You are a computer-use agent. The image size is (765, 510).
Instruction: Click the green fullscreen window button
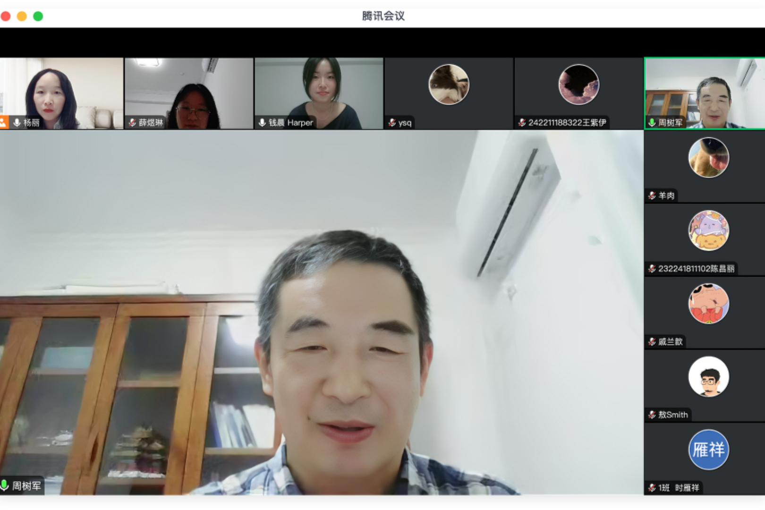click(x=38, y=17)
